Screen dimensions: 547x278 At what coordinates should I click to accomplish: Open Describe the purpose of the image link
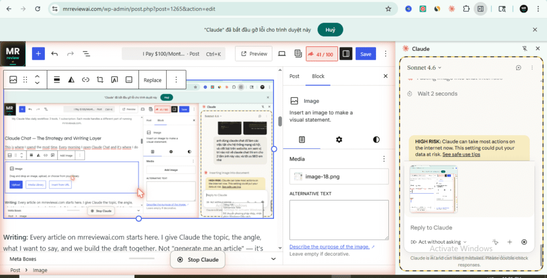(x=329, y=247)
